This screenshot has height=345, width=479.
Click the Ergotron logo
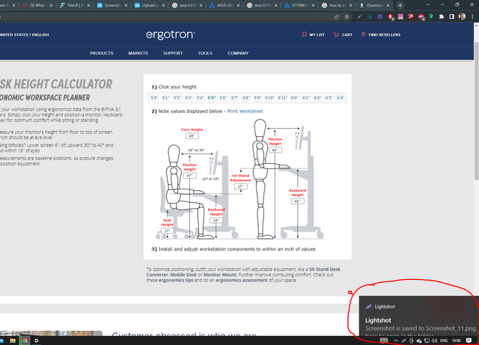pyautogui.click(x=170, y=35)
